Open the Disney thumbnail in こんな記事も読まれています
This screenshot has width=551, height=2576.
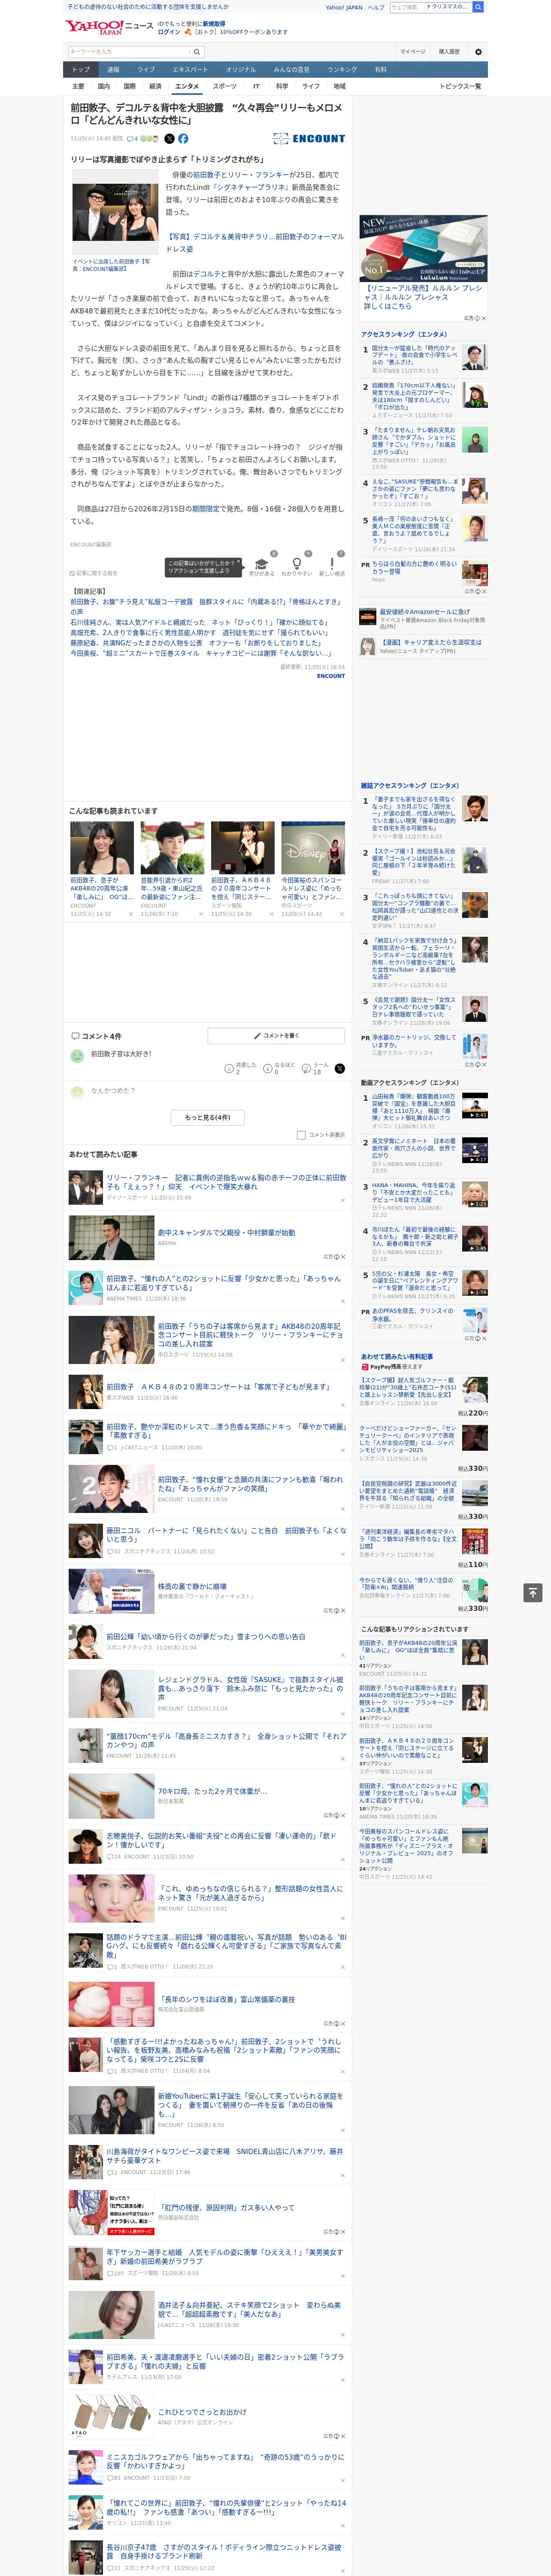[313, 848]
